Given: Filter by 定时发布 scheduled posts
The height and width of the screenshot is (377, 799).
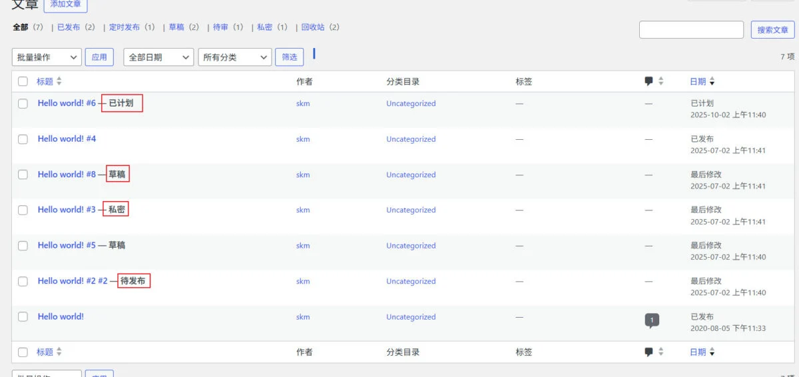Looking at the screenshot, I should click(x=125, y=27).
